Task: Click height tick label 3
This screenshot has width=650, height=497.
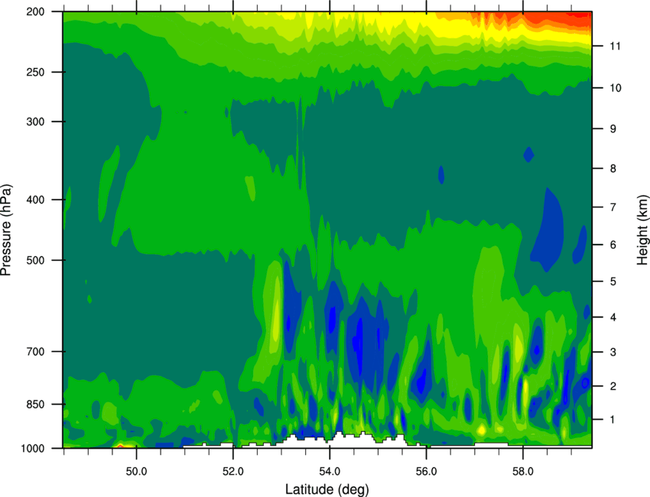Action: point(613,352)
